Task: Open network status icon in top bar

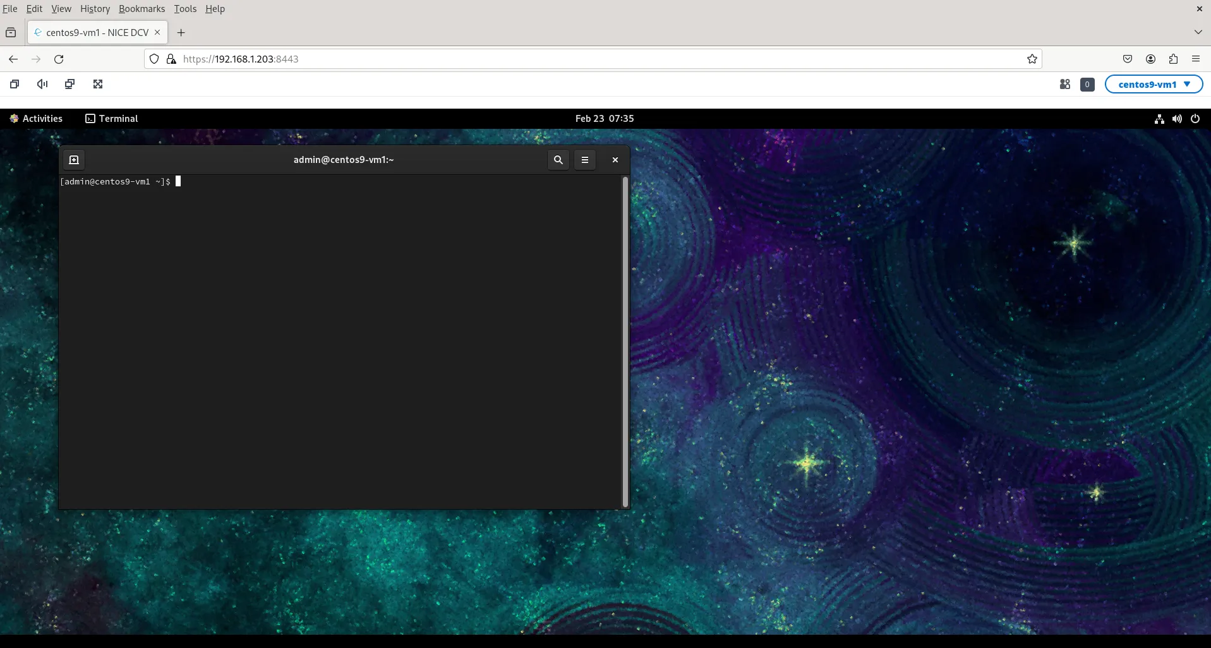Action: [1159, 119]
